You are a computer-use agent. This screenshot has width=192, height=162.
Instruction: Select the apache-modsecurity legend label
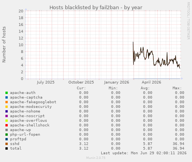tap(31, 107)
